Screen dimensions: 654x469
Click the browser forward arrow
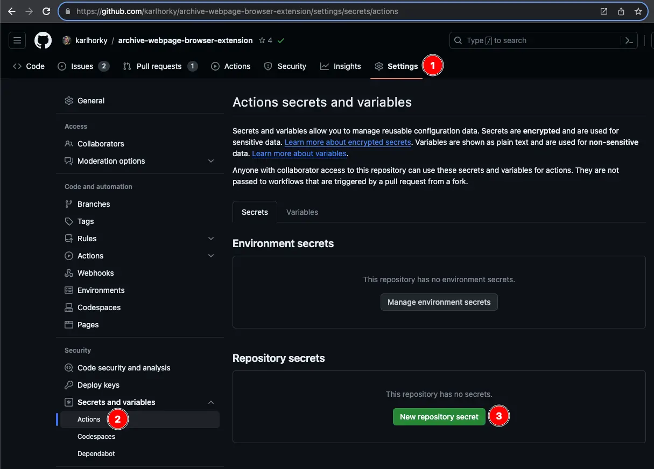pyautogui.click(x=29, y=11)
